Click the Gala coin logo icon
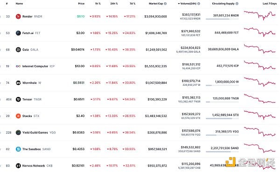Screen dimensions: 280x172 point(18,49)
